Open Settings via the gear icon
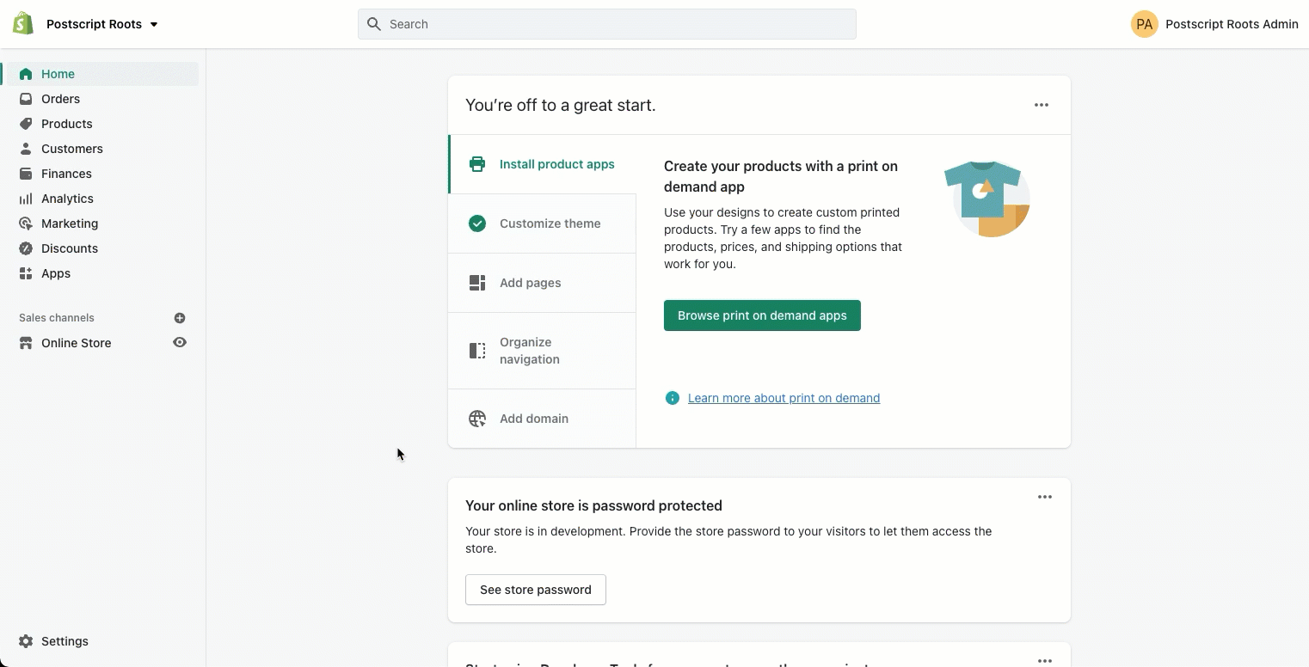This screenshot has height=667, width=1309. pyautogui.click(x=26, y=641)
